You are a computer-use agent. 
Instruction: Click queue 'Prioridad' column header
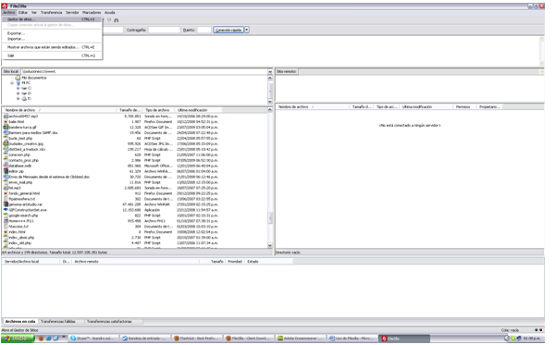point(235,262)
